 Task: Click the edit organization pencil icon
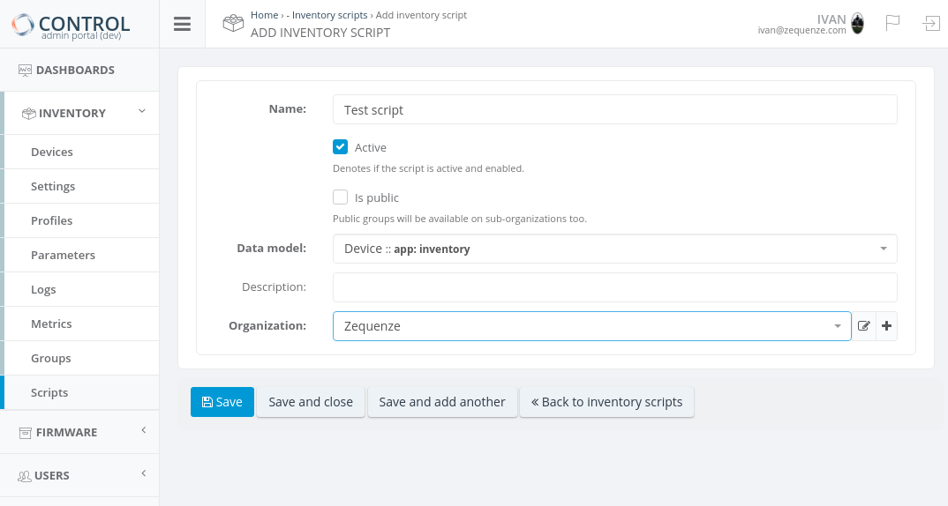tap(864, 326)
